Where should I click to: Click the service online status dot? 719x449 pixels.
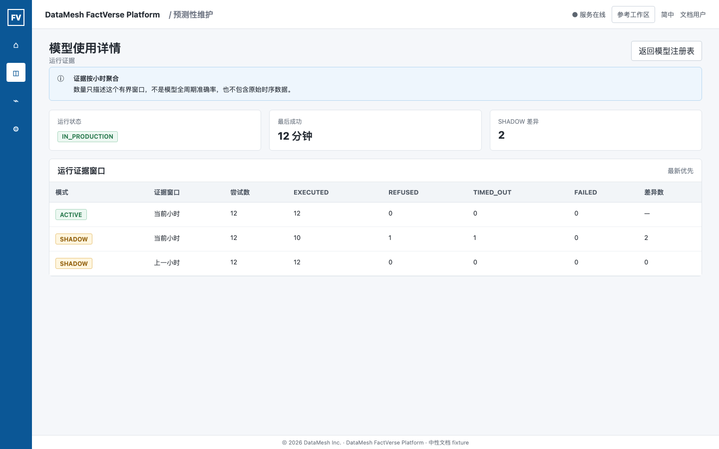pyautogui.click(x=575, y=15)
